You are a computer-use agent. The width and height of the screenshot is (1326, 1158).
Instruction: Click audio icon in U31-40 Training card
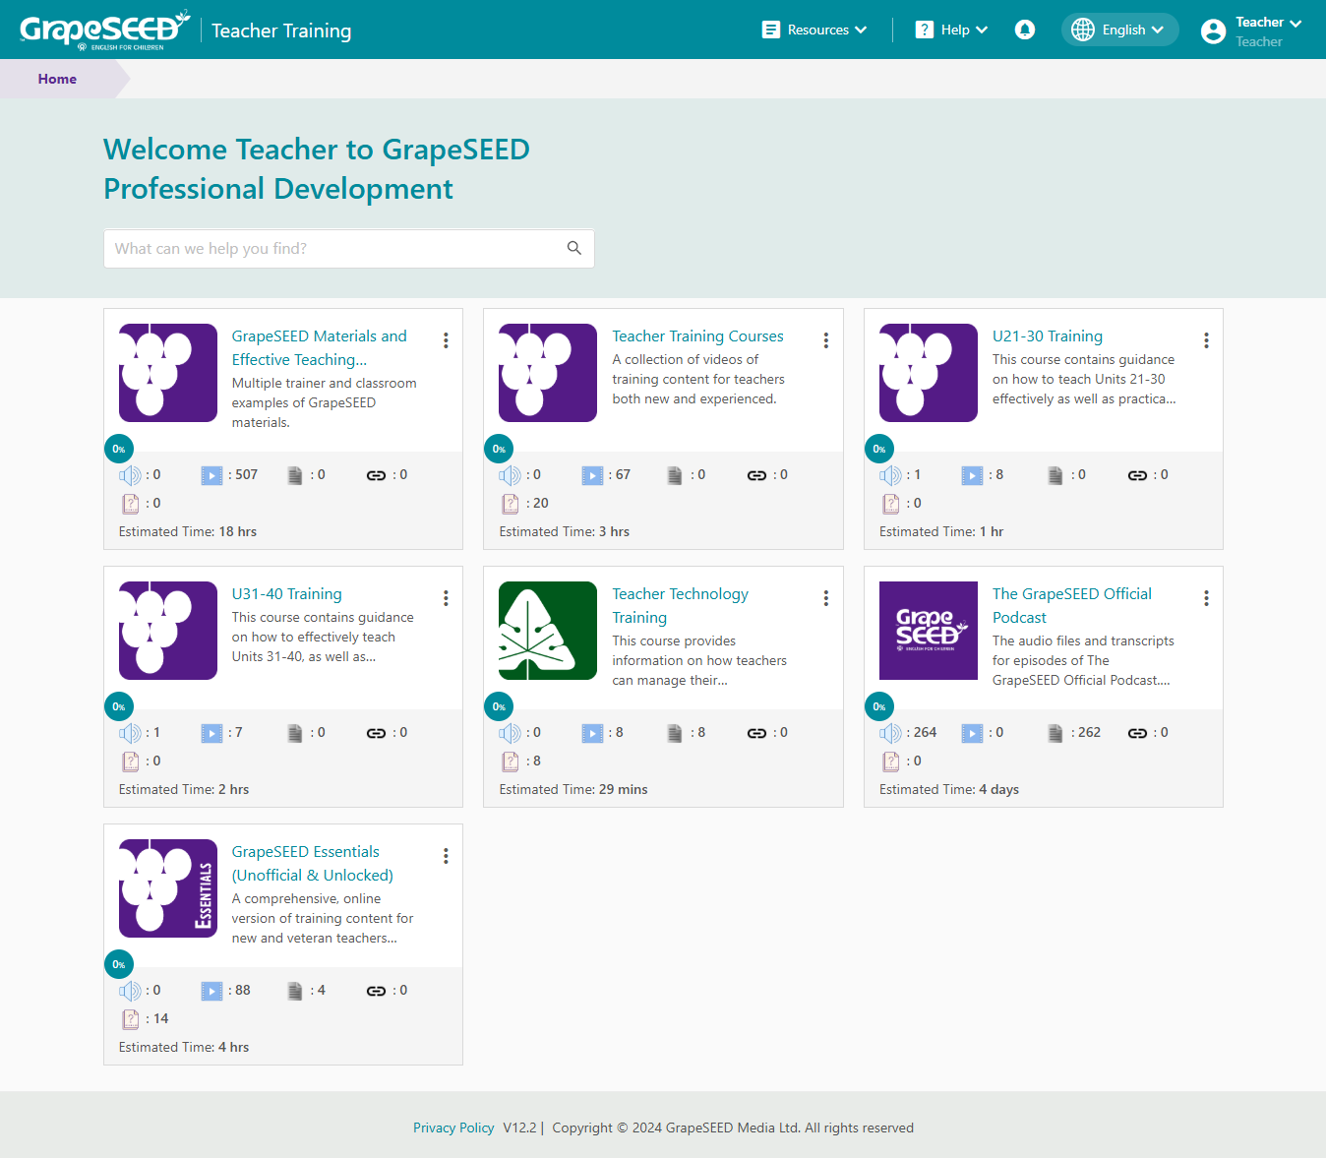point(130,733)
